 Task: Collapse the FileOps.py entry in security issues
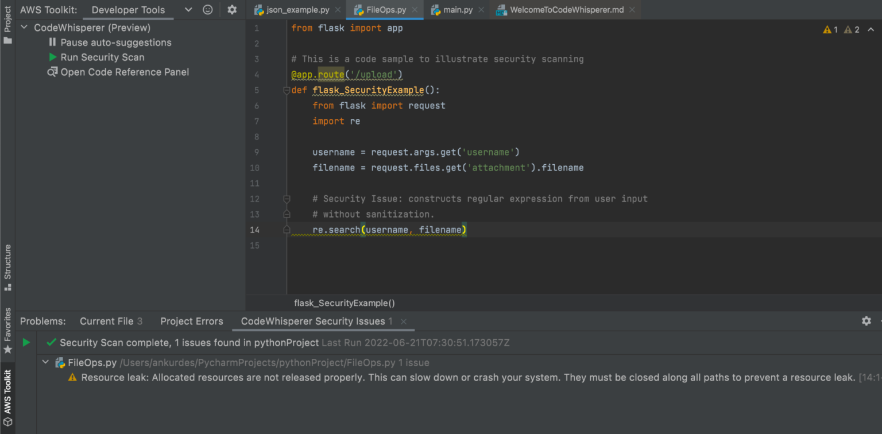tap(45, 362)
